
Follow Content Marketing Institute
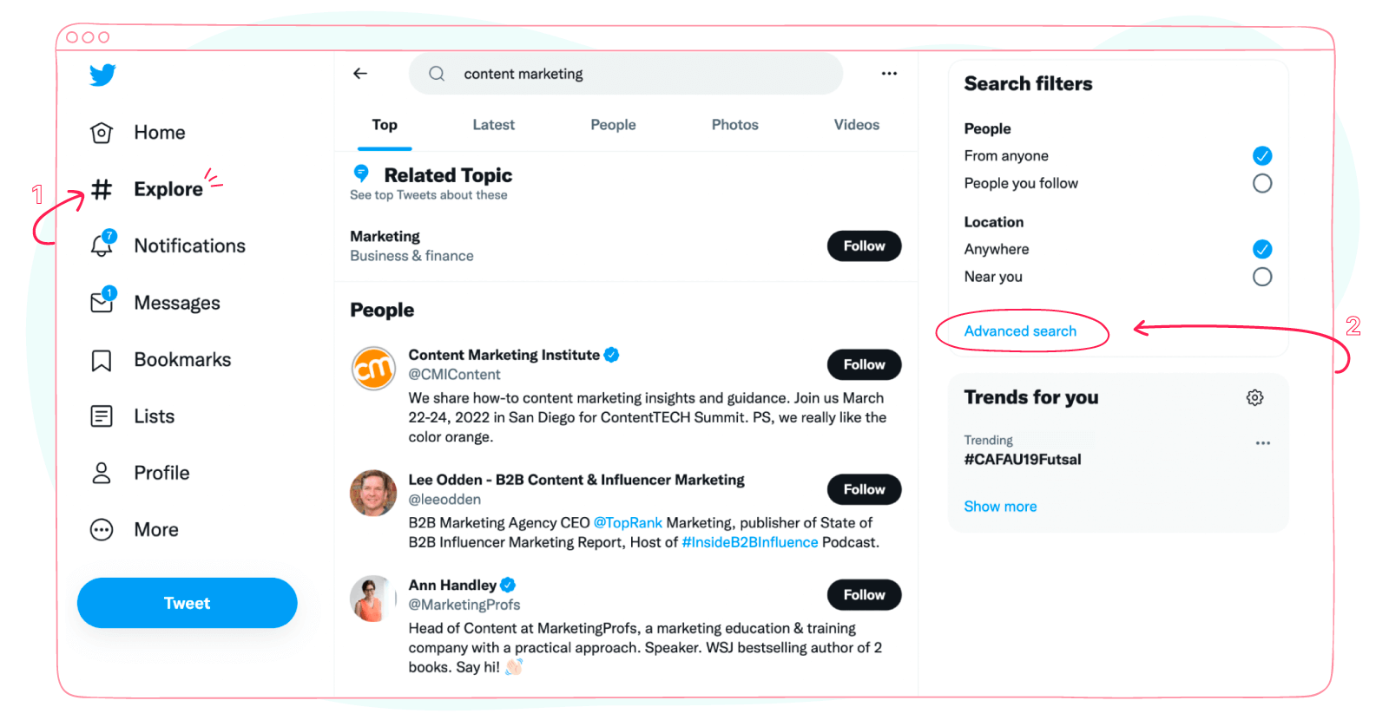point(863,364)
